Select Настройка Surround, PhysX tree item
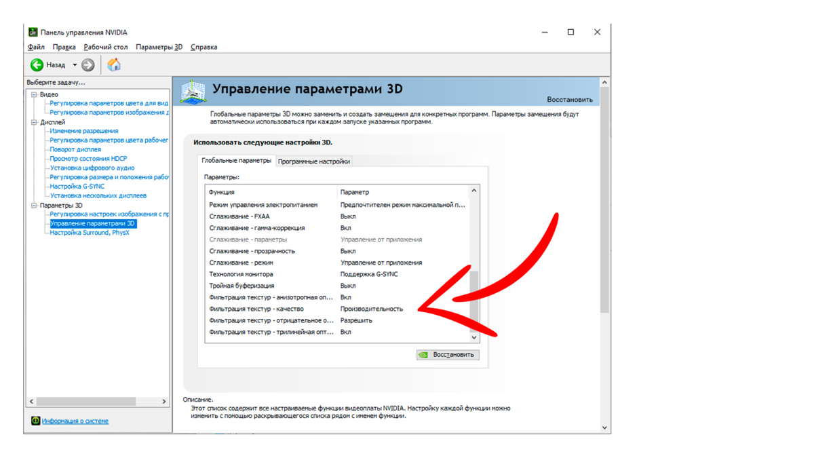 point(90,233)
